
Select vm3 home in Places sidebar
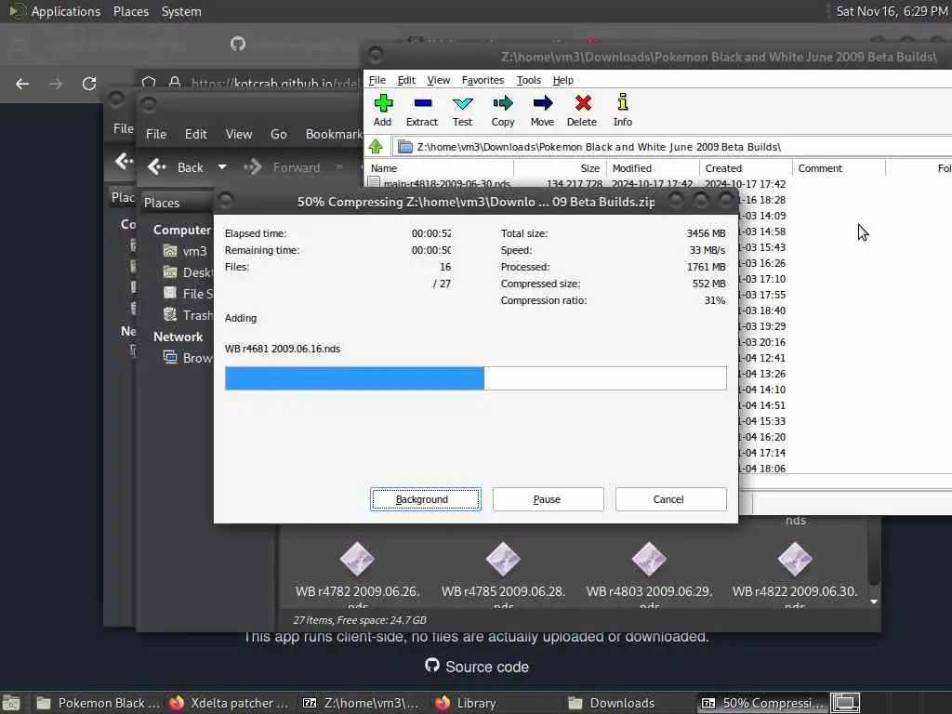click(185, 251)
